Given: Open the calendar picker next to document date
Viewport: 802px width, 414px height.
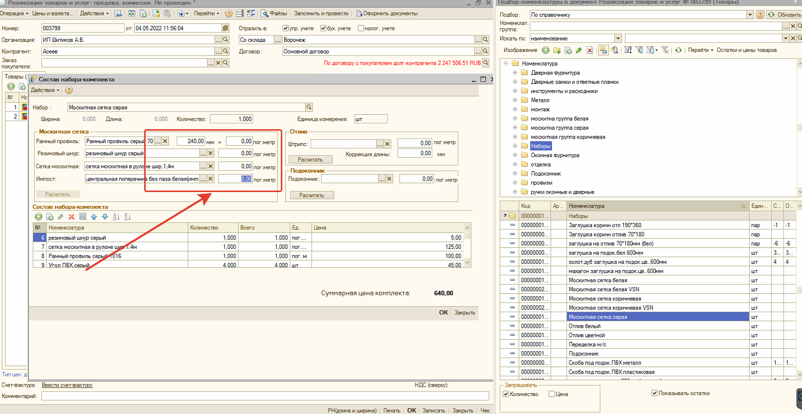Looking at the screenshot, I should (x=225, y=28).
